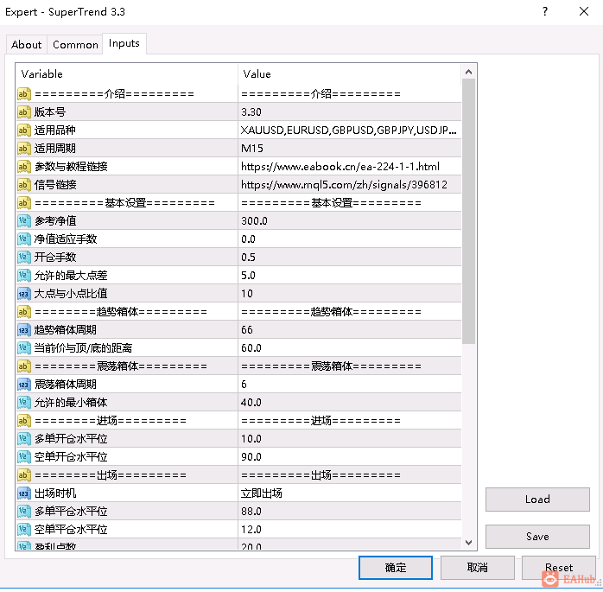Select the XAUUSD,EURUSD symbols value
603x592 pixels.
click(x=350, y=130)
